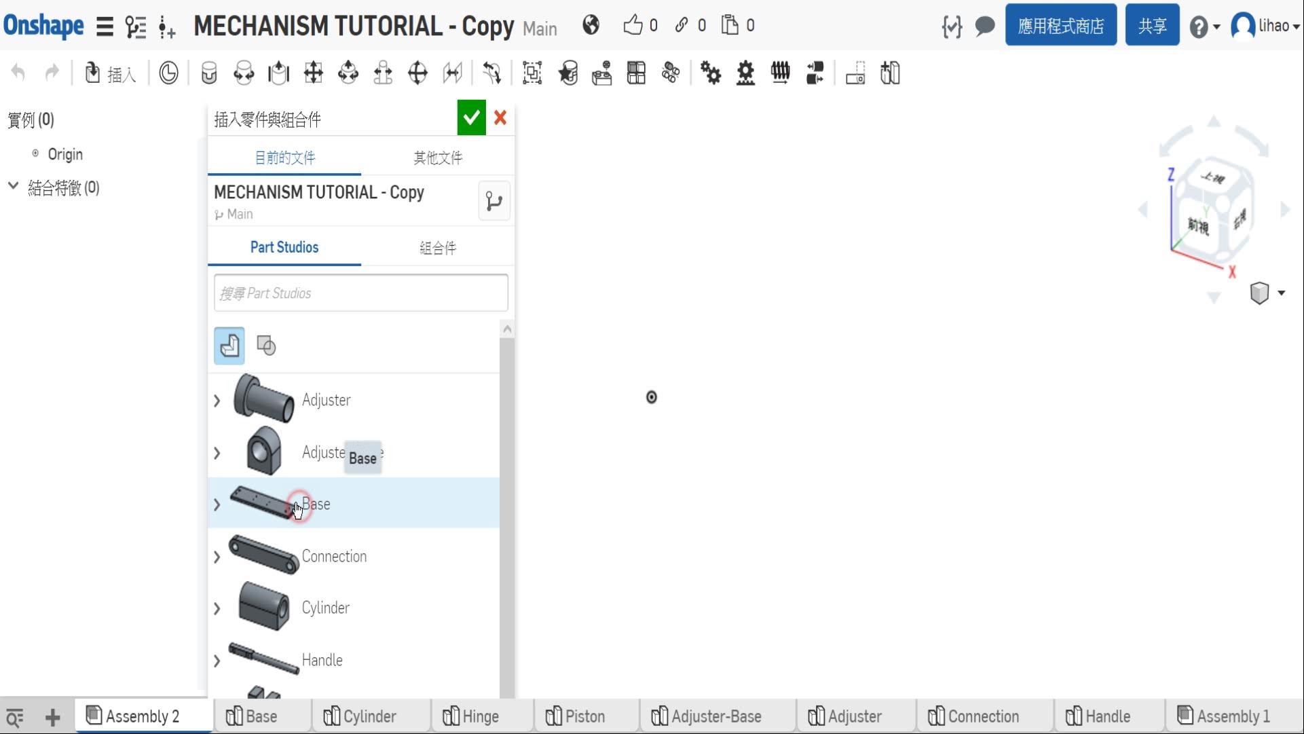Expand the Handle part studio row
Image resolution: width=1304 pixels, height=734 pixels.
click(x=217, y=661)
